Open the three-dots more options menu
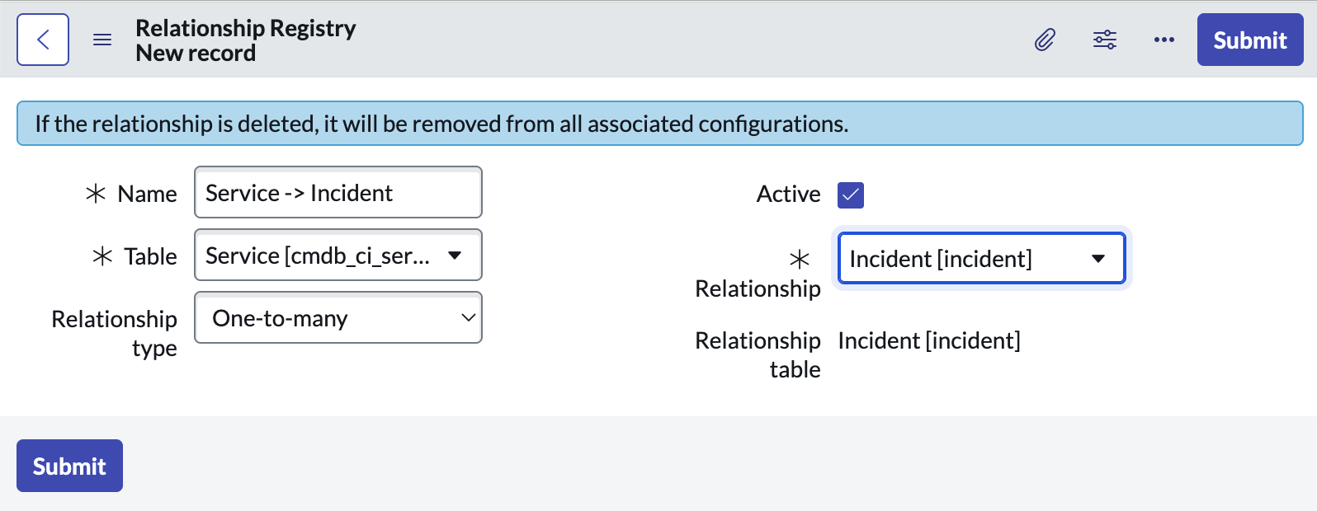The height and width of the screenshot is (511, 1317). (x=1164, y=40)
